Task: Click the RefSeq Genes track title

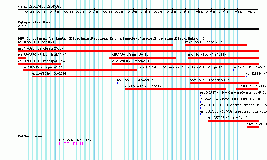Action: 30,136
